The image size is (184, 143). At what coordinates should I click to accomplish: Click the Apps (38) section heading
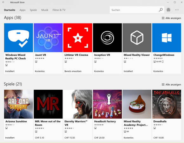click(x=13, y=18)
